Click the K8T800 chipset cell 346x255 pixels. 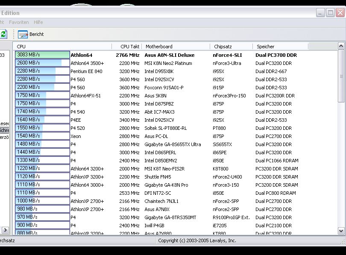(220, 169)
